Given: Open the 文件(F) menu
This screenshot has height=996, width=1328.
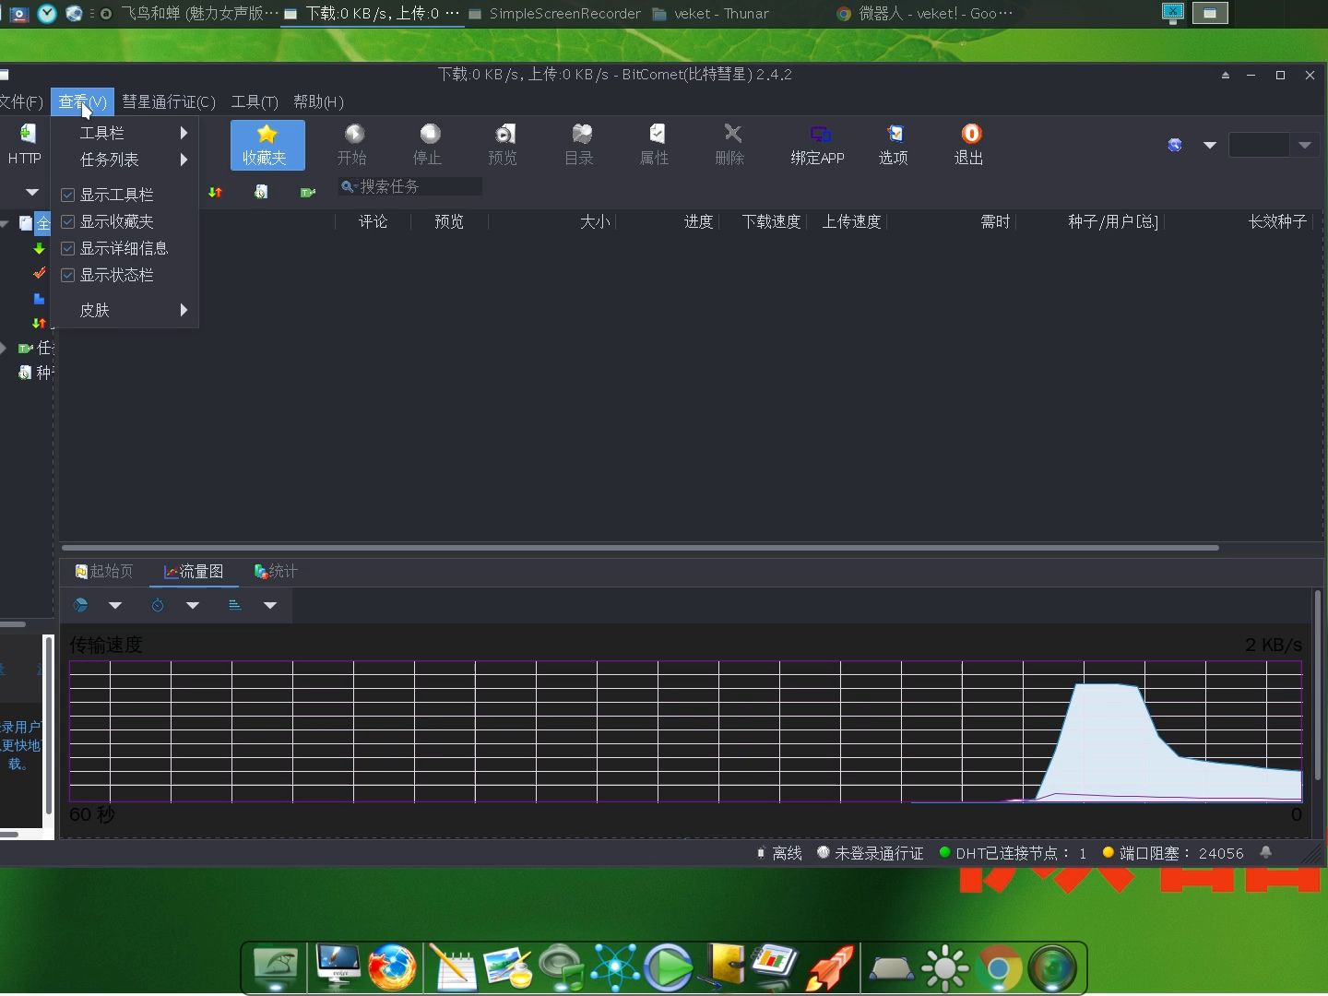Looking at the screenshot, I should point(20,101).
